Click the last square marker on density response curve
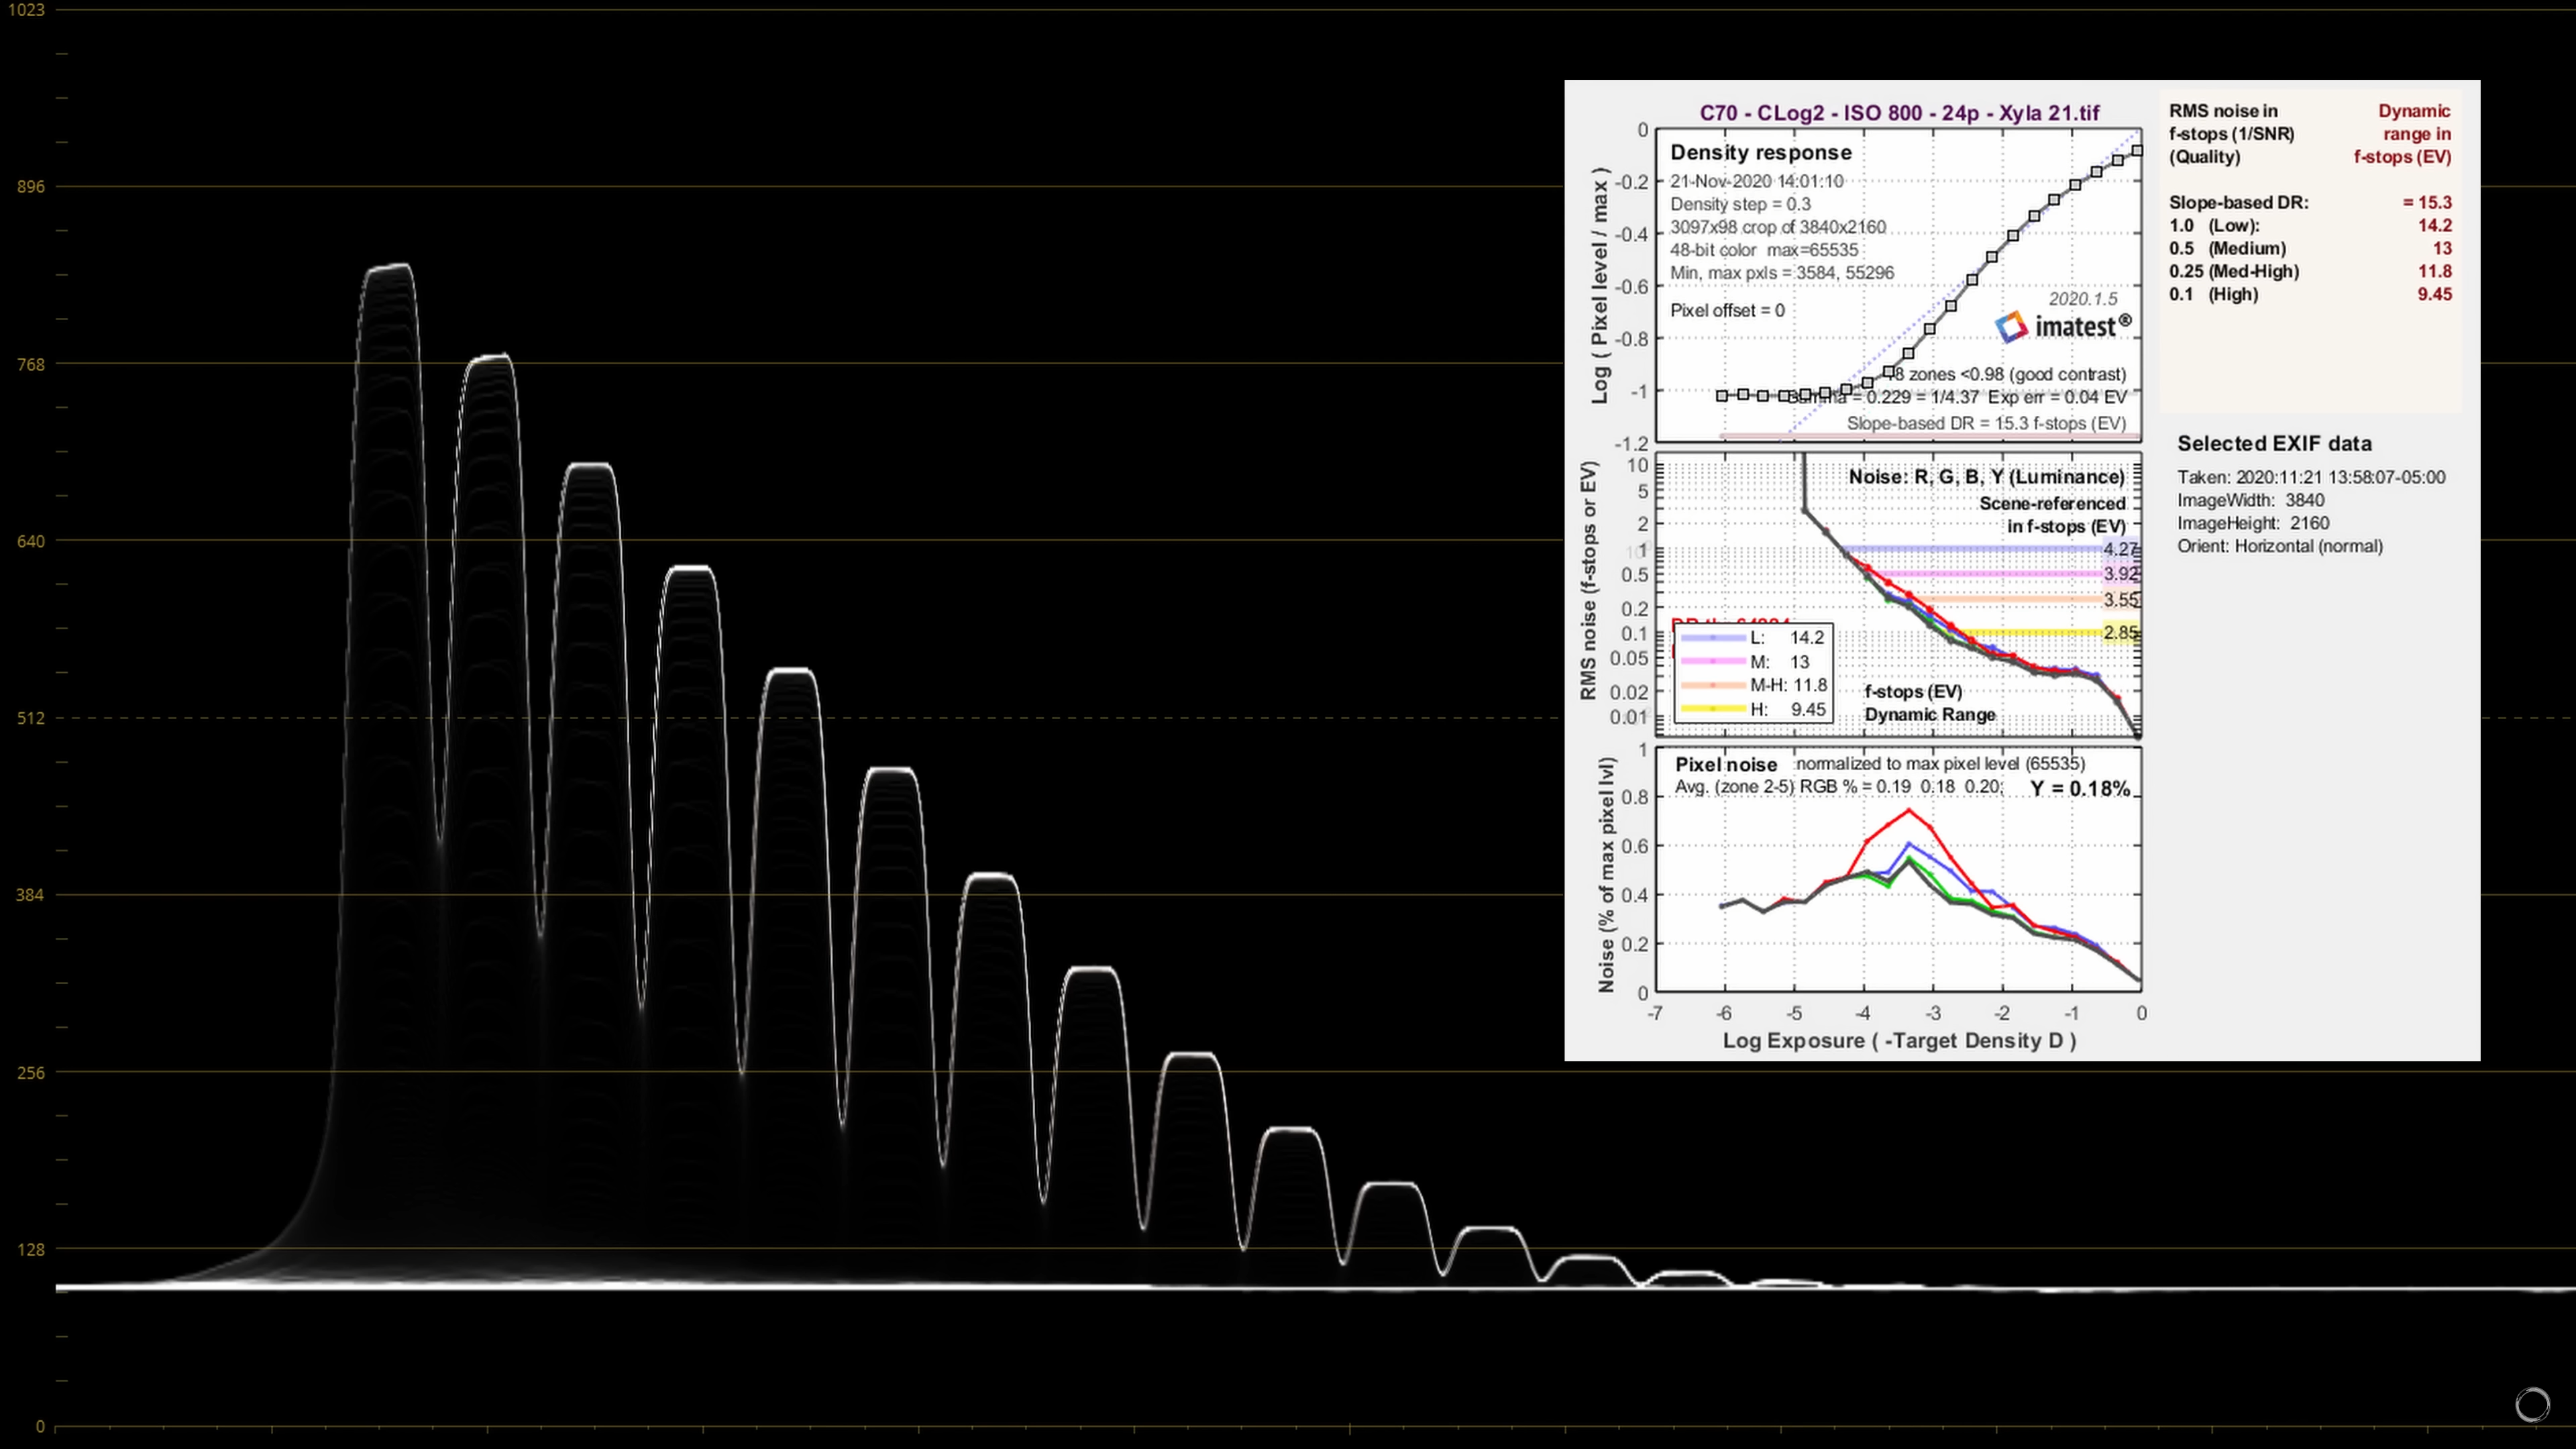 tap(2137, 151)
